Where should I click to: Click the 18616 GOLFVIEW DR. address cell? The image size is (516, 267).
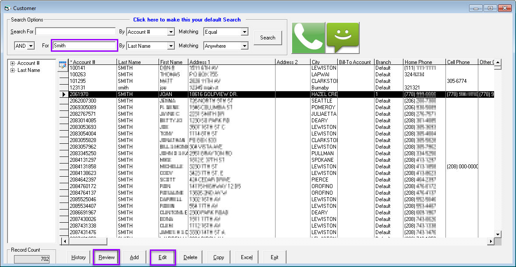coord(231,94)
